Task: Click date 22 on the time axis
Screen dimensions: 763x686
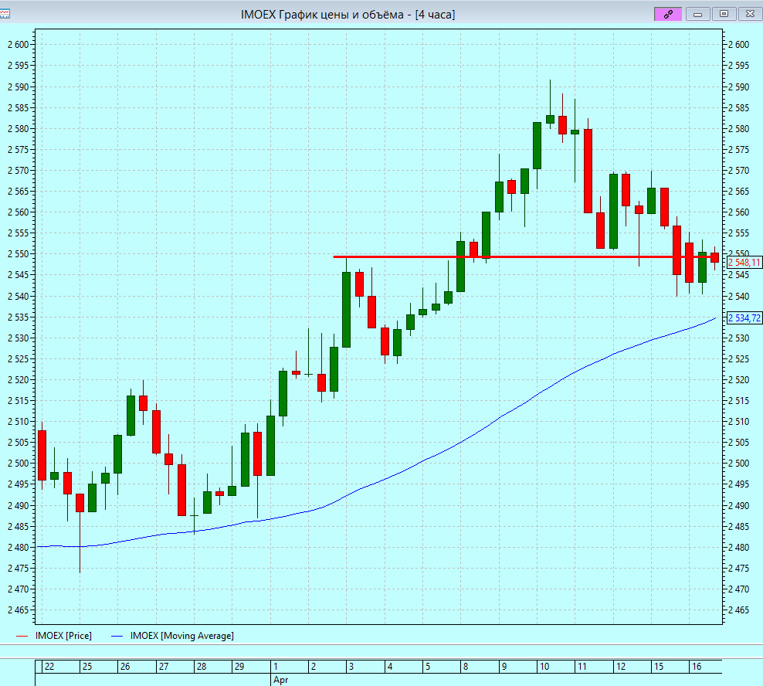Action: tap(49, 667)
